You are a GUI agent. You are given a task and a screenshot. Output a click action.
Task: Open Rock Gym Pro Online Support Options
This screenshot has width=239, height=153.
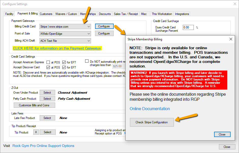43,146
